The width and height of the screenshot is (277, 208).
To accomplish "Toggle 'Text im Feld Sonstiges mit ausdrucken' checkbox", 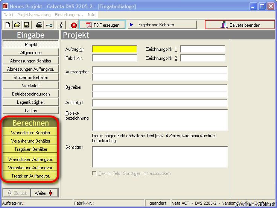I will pyautogui.click(x=94, y=173).
